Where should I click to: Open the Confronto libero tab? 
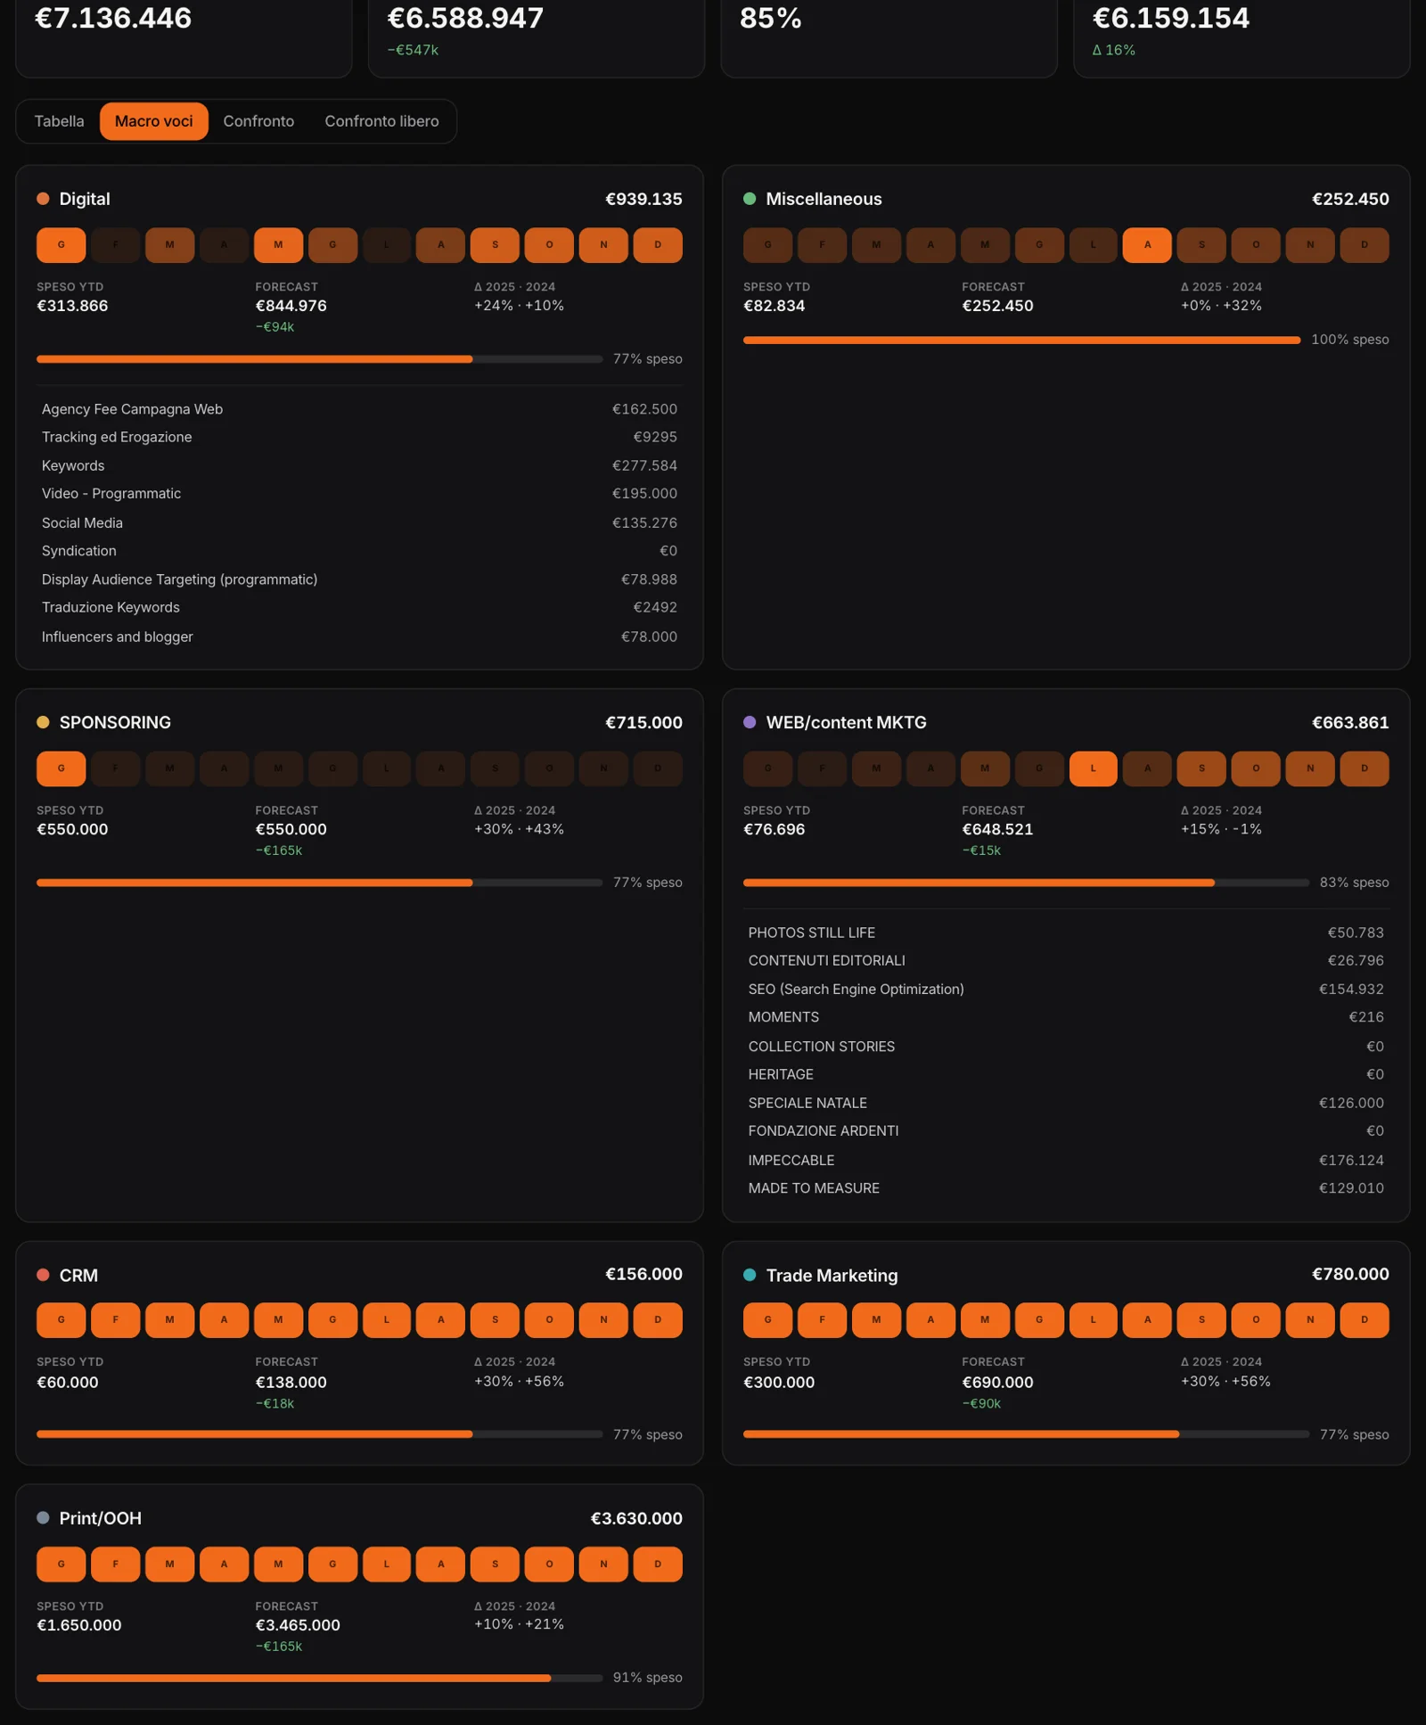tap(381, 121)
